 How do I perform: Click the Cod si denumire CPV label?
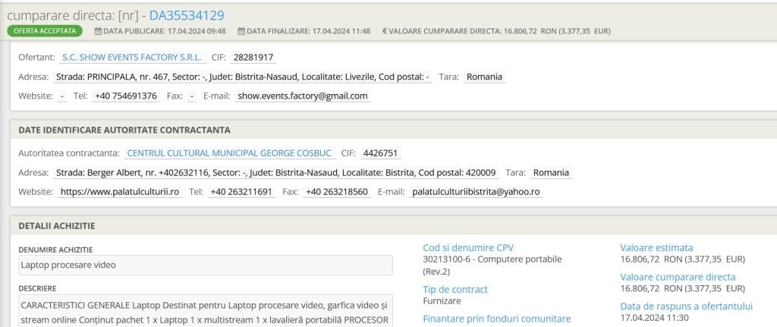tap(468, 248)
